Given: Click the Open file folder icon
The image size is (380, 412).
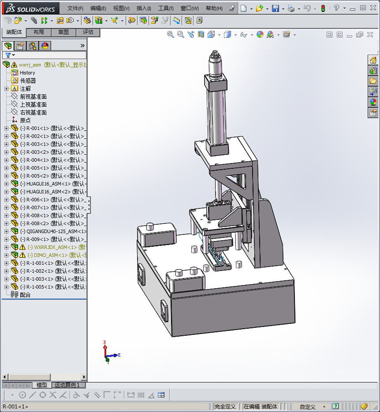Looking at the screenshot, I should click(259, 8).
